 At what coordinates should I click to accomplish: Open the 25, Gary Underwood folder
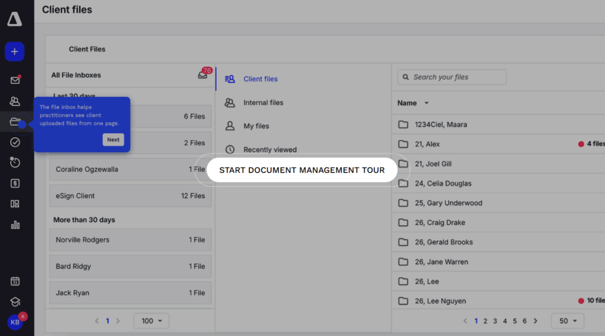[448, 203]
